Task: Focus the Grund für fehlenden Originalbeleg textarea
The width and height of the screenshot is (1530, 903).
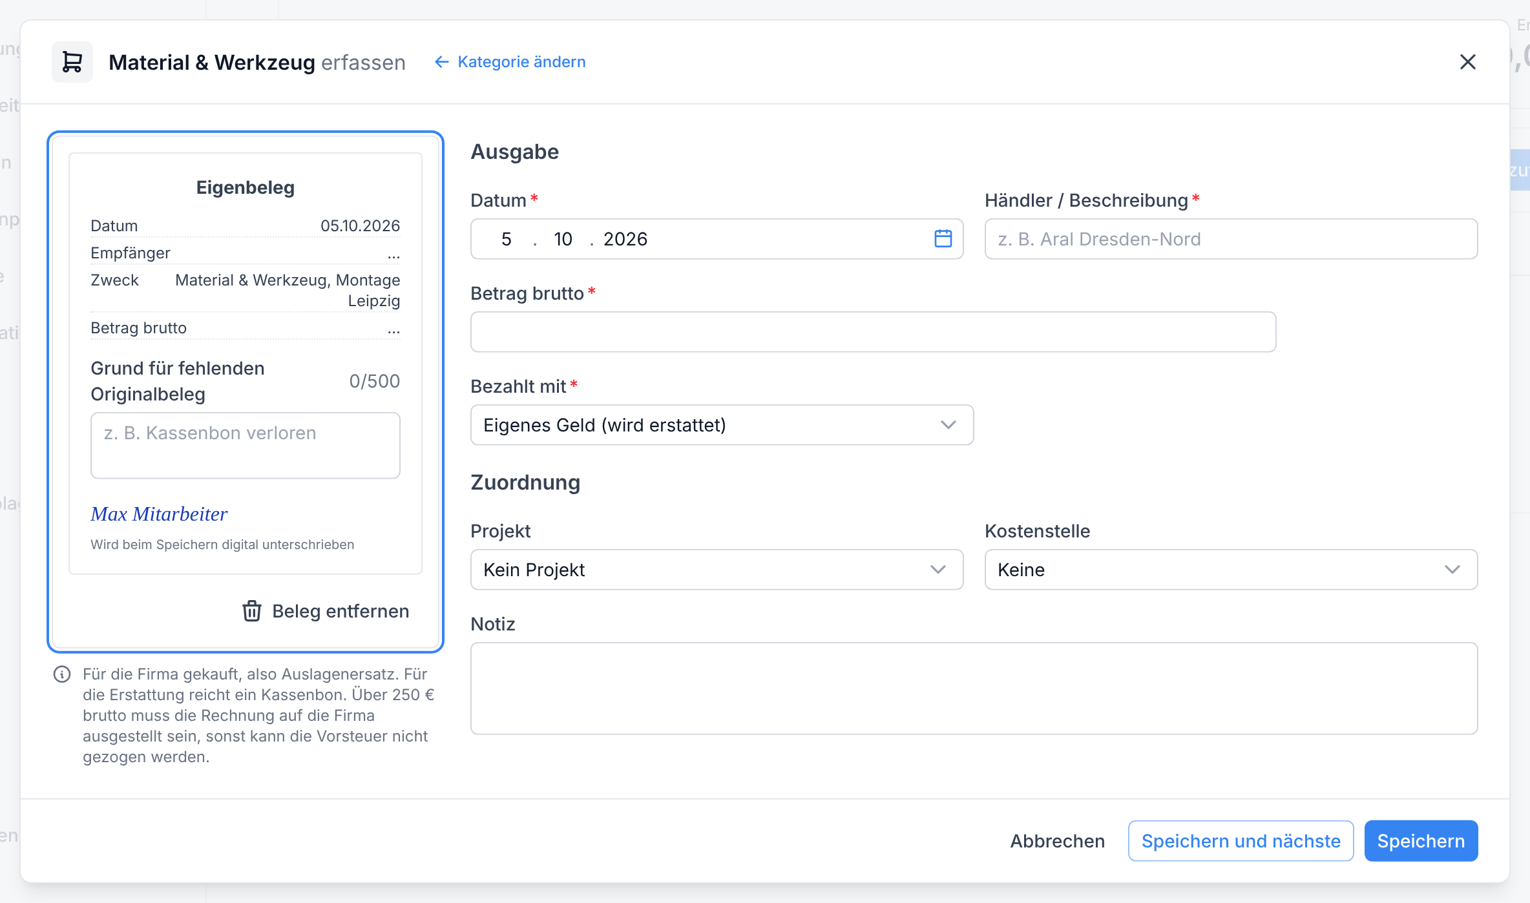Action: [x=246, y=446]
